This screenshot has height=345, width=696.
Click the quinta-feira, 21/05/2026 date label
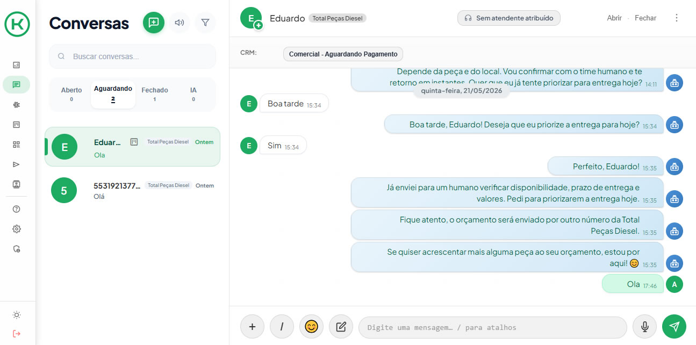(x=462, y=91)
